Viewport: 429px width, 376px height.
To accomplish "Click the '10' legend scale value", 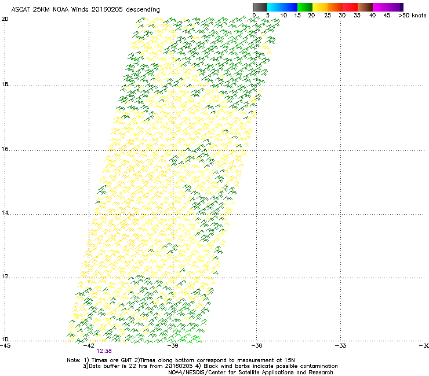I will pyautogui.click(x=283, y=16).
